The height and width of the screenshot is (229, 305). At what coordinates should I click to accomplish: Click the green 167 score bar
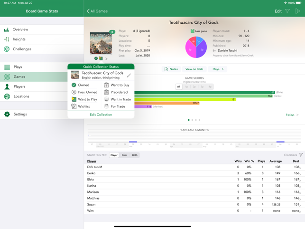pyautogui.click(x=204, y=92)
